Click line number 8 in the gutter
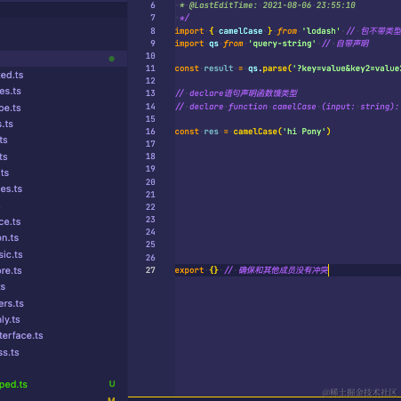This screenshot has width=401, height=401. [153, 31]
